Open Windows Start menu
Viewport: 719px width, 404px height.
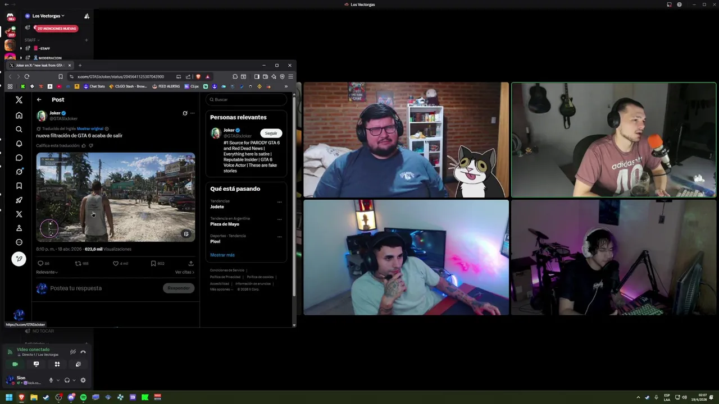point(9,397)
